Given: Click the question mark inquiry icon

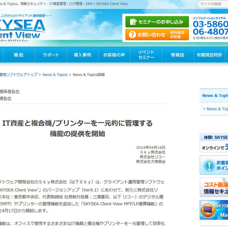Looking at the screenshot, I should (x=132, y=35).
